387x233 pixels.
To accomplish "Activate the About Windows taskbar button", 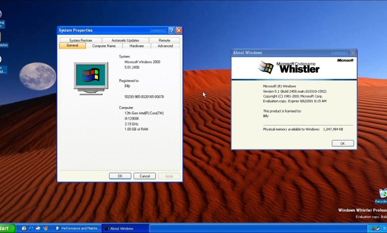I will [x=125, y=229].
